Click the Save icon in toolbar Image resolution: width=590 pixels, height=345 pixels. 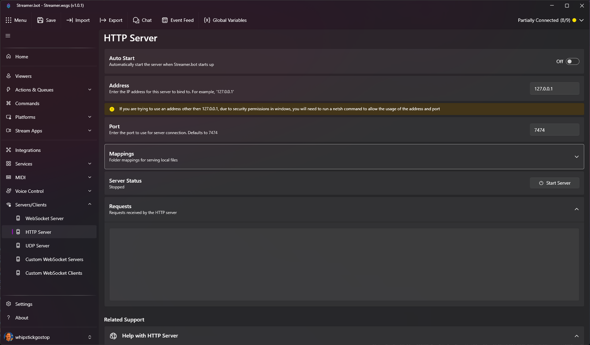point(40,20)
